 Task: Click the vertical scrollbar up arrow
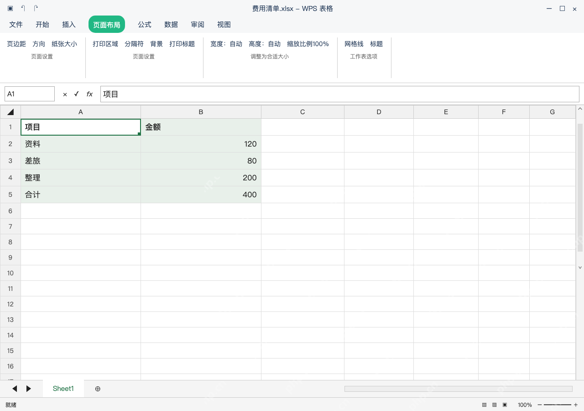click(580, 109)
